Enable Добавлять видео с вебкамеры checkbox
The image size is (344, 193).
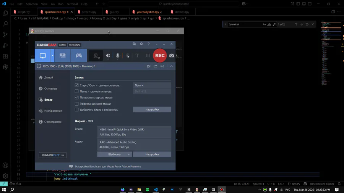point(76,109)
